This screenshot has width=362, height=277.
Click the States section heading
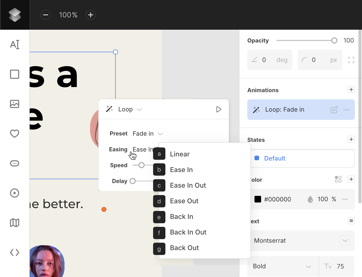click(x=256, y=140)
